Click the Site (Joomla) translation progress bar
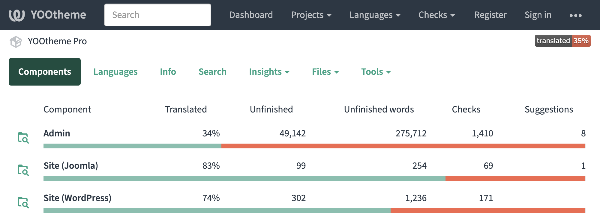Screen dimensions: 600x213 314,178
